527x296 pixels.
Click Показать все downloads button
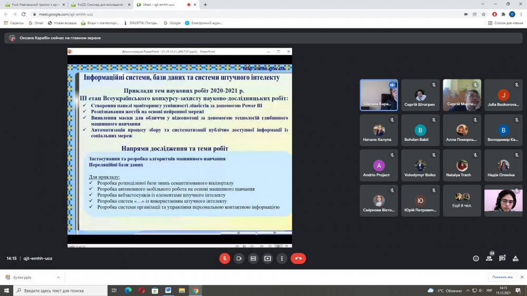[x=502, y=277]
